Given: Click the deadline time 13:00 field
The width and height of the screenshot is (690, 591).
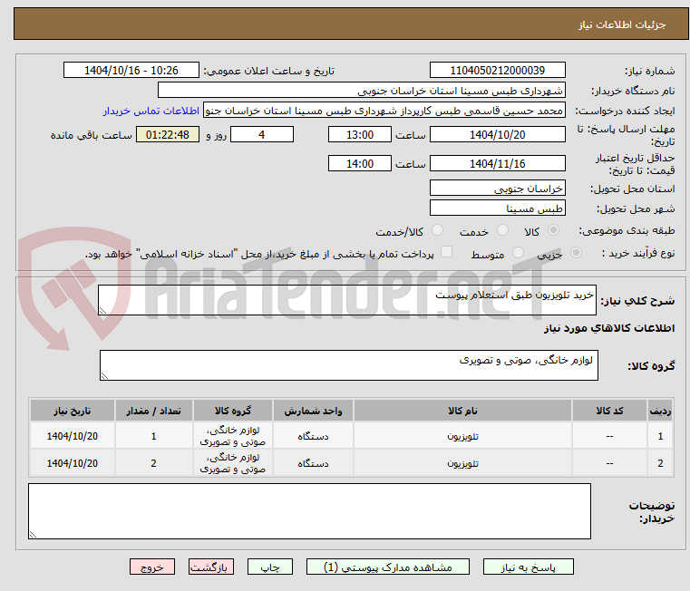Looking at the screenshot, I should point(360,134).
